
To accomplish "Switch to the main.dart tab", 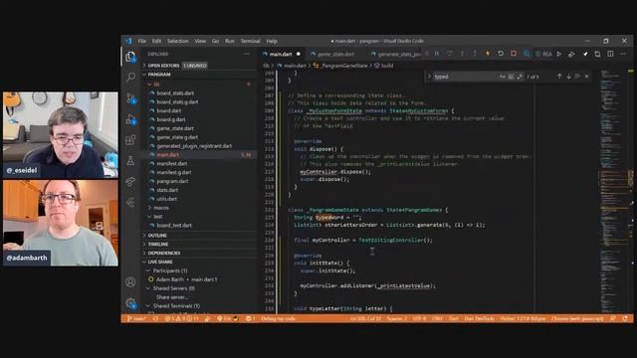I will pos(281,54).
